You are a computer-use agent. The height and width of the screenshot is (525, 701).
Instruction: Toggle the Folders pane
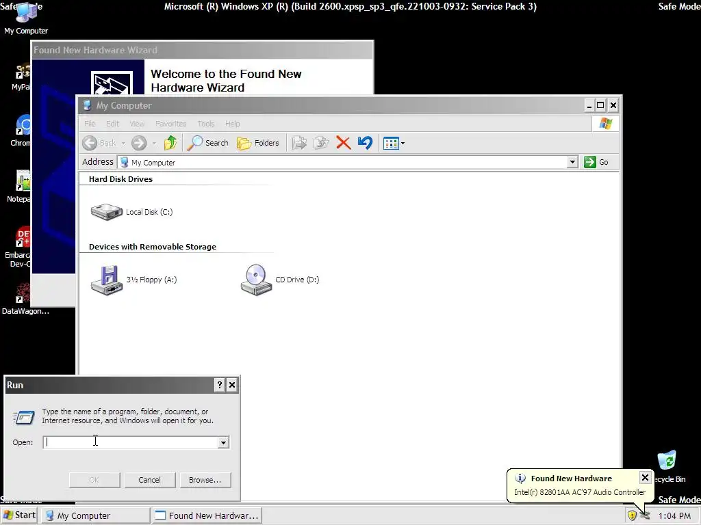click(258, 143)
